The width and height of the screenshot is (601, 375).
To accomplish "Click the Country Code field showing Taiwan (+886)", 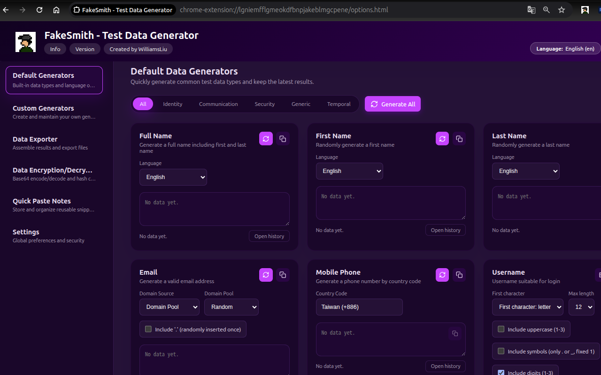I will [359, 307].
